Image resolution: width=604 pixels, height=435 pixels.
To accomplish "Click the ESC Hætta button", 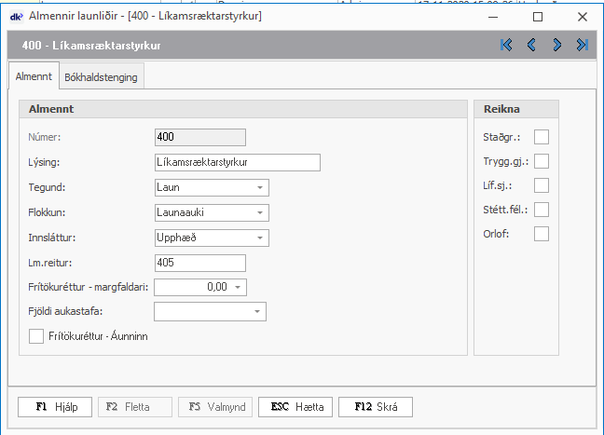I will pos(296,407).
